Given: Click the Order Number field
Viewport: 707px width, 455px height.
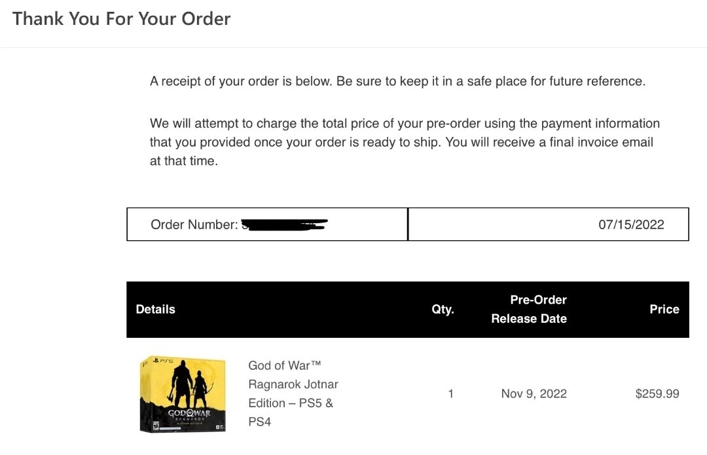Looking at the screenshot, I should coord(267,224).
